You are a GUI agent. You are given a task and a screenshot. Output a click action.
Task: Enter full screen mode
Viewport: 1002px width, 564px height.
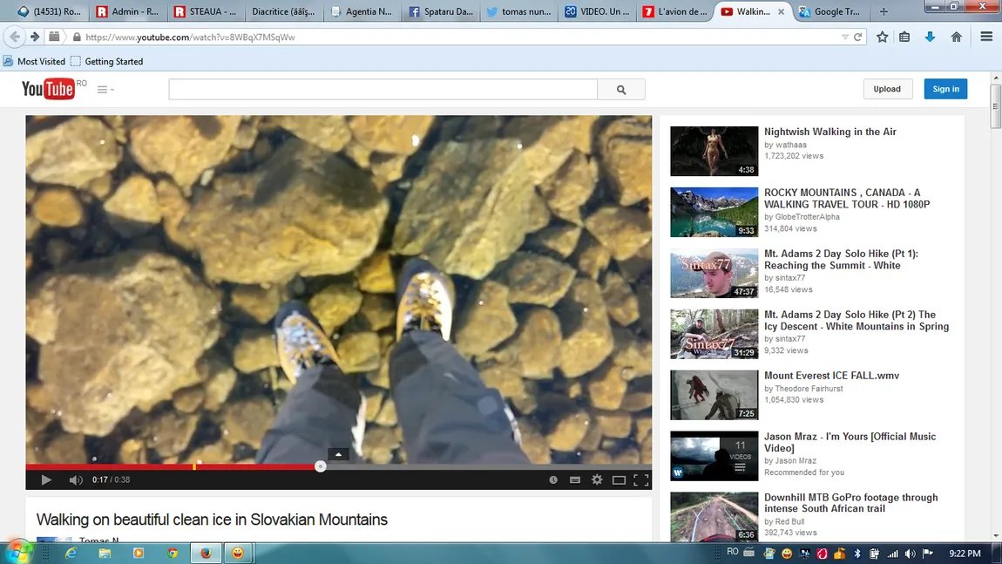tap(641, 479)
